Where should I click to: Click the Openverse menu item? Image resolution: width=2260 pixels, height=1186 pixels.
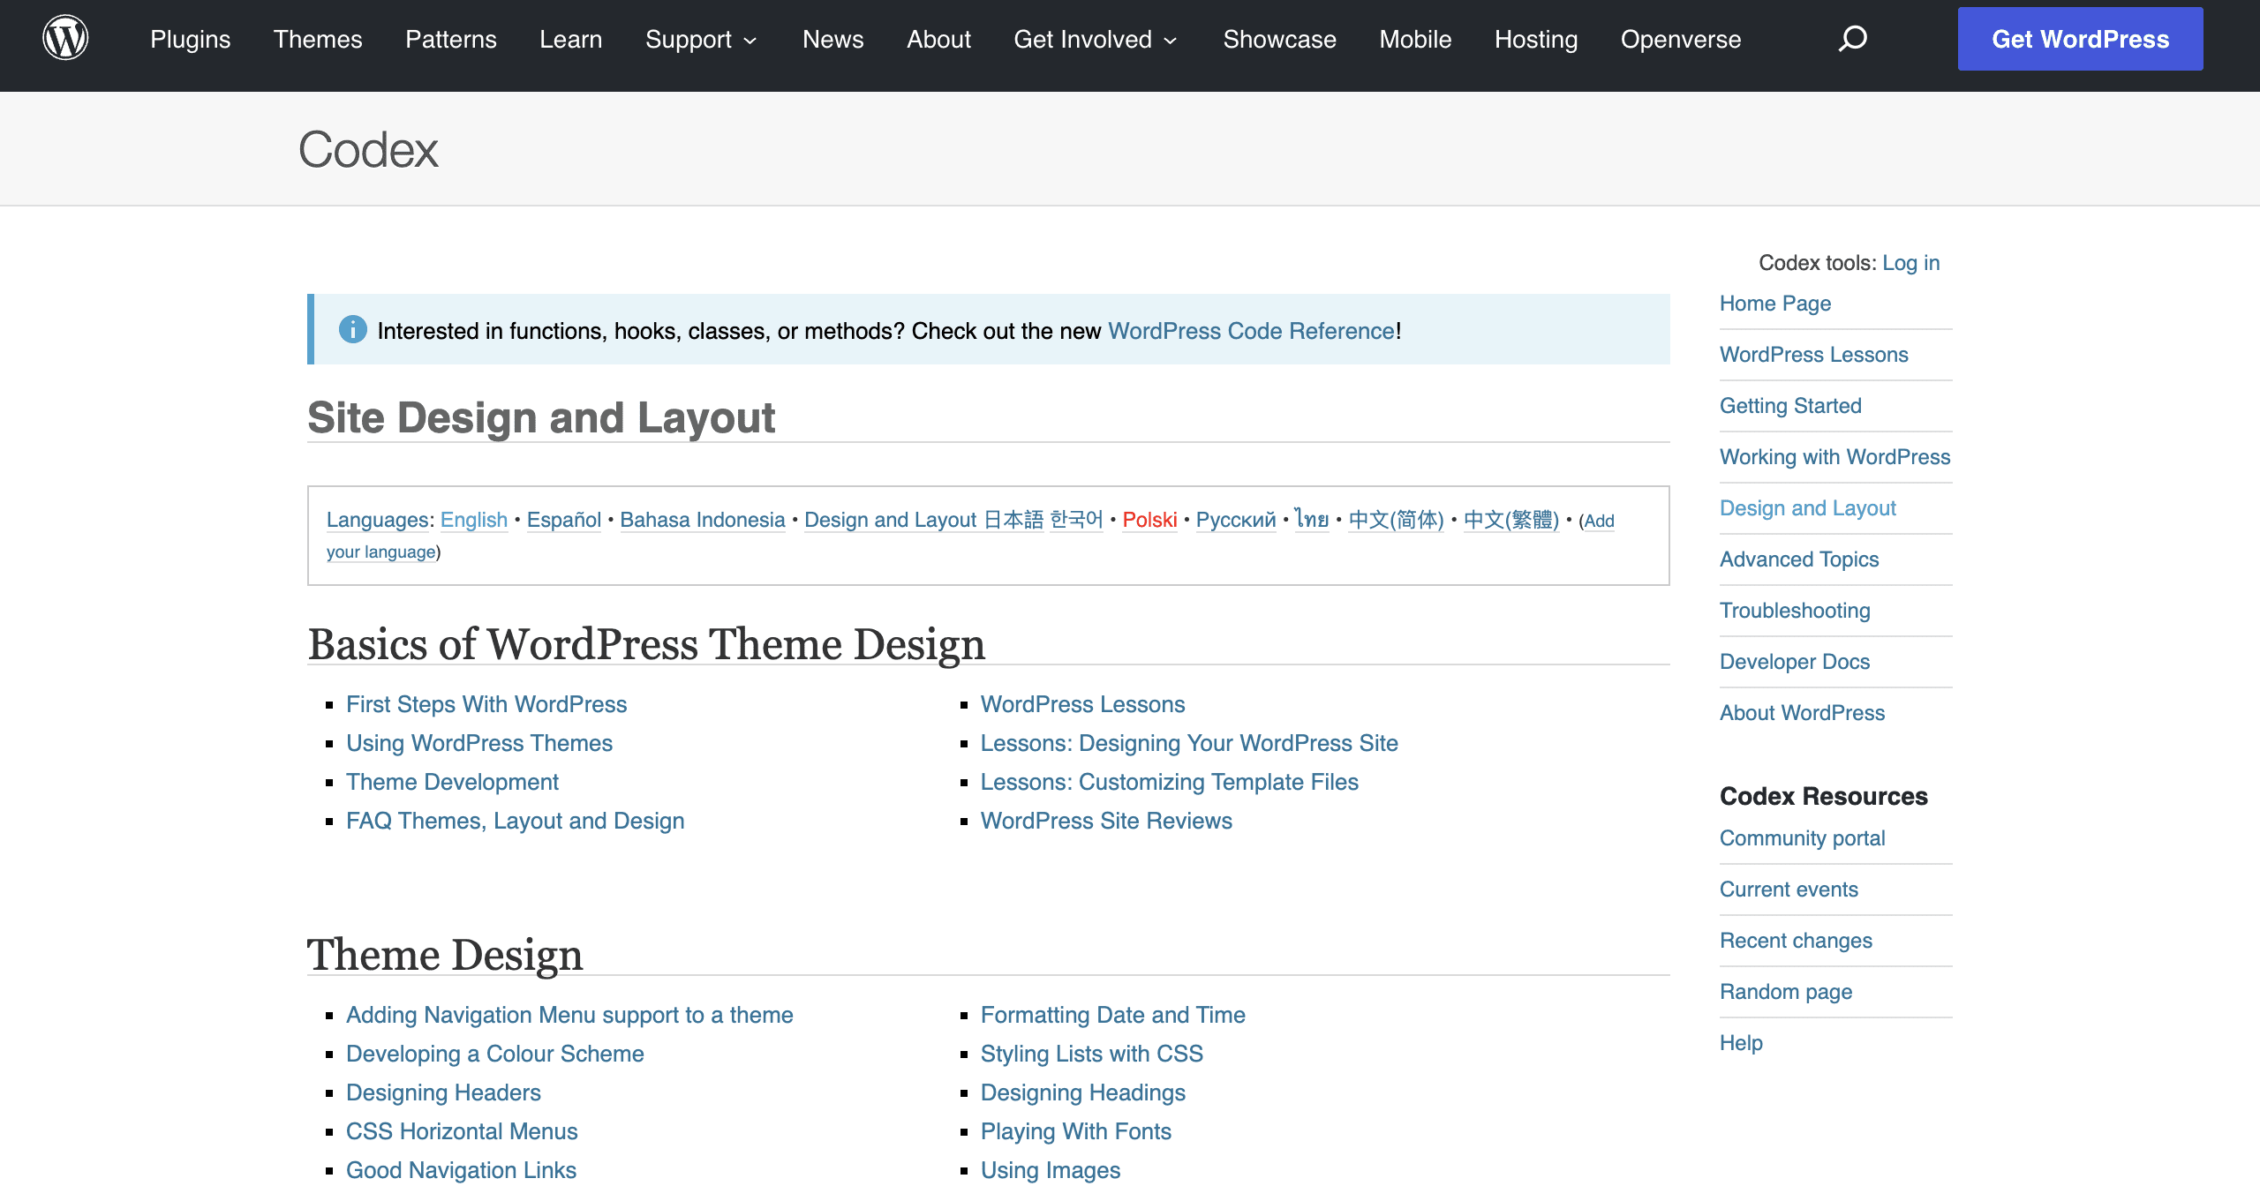click(x=1680, y=39)
